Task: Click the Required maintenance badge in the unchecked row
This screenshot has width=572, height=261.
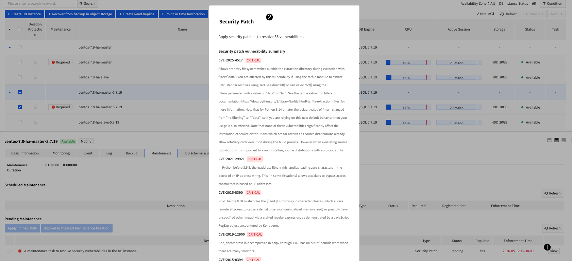Action: [61, 62]
